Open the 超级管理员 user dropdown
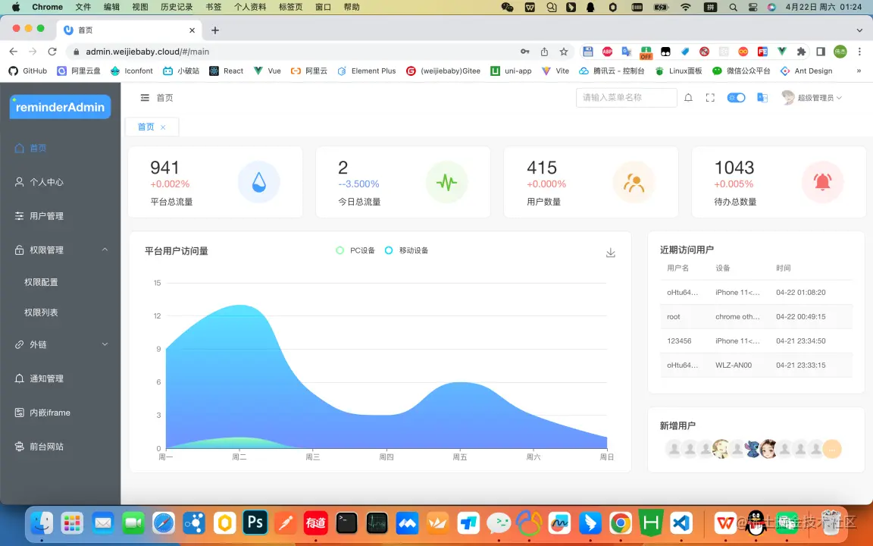The width and height of the screenshot is (873, 546). coord(812,98)
